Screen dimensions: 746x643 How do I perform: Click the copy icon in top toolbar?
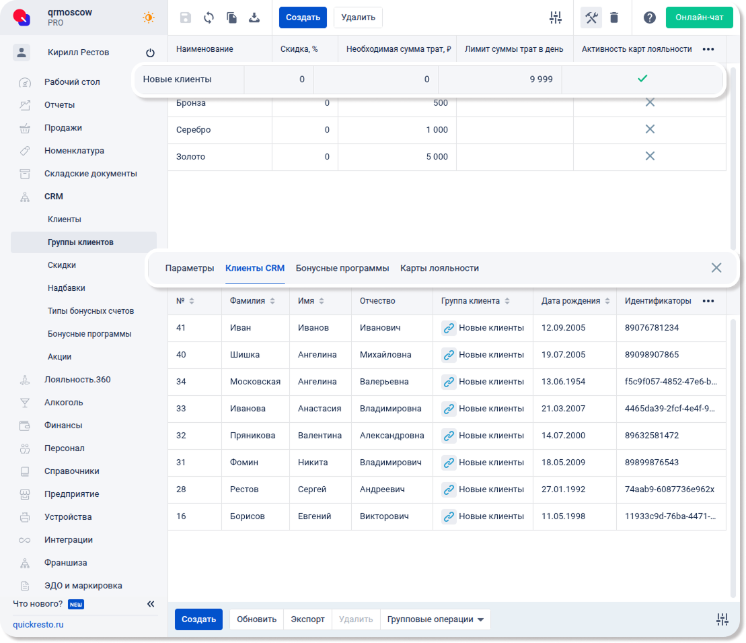231,18
